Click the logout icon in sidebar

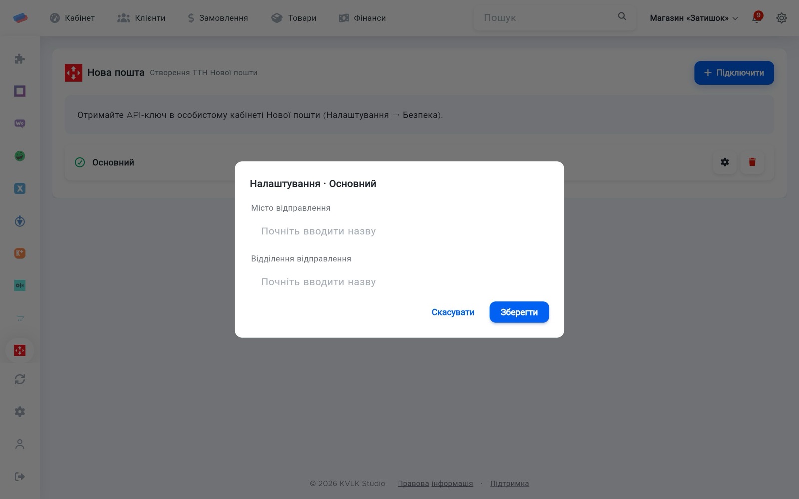click(x=20, y=477)
